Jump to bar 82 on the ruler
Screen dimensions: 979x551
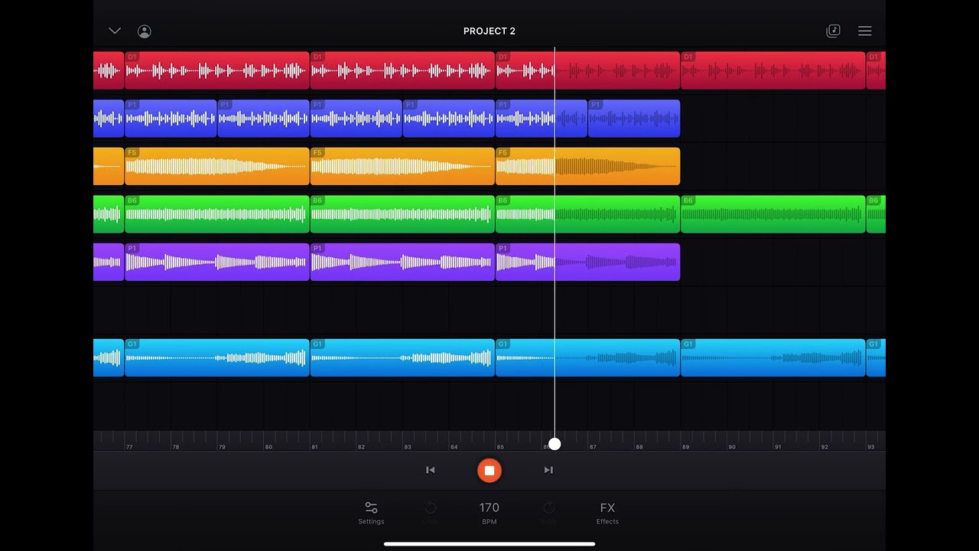click(x=361, y=447)
